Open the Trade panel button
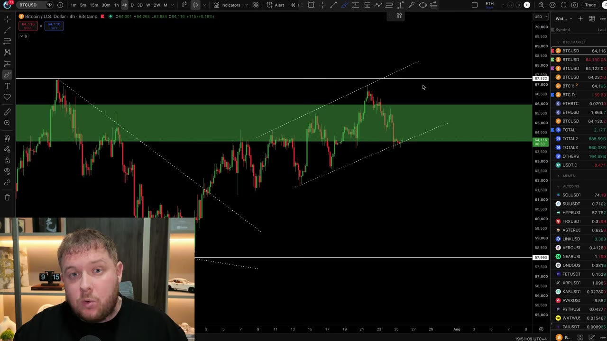Screen dimensions: 607x341 [590, 5]
